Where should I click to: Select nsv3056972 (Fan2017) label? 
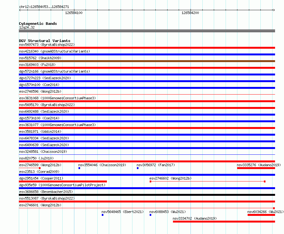(156, 165)
